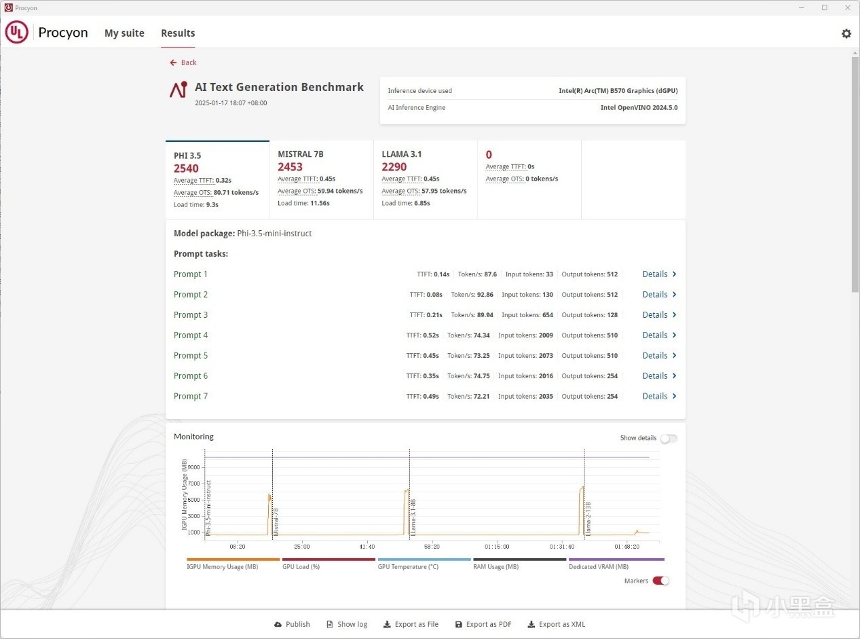Viewport: 860px width, 639px height.
Task: Click the Publish button
Action: [x=292, y=625]
